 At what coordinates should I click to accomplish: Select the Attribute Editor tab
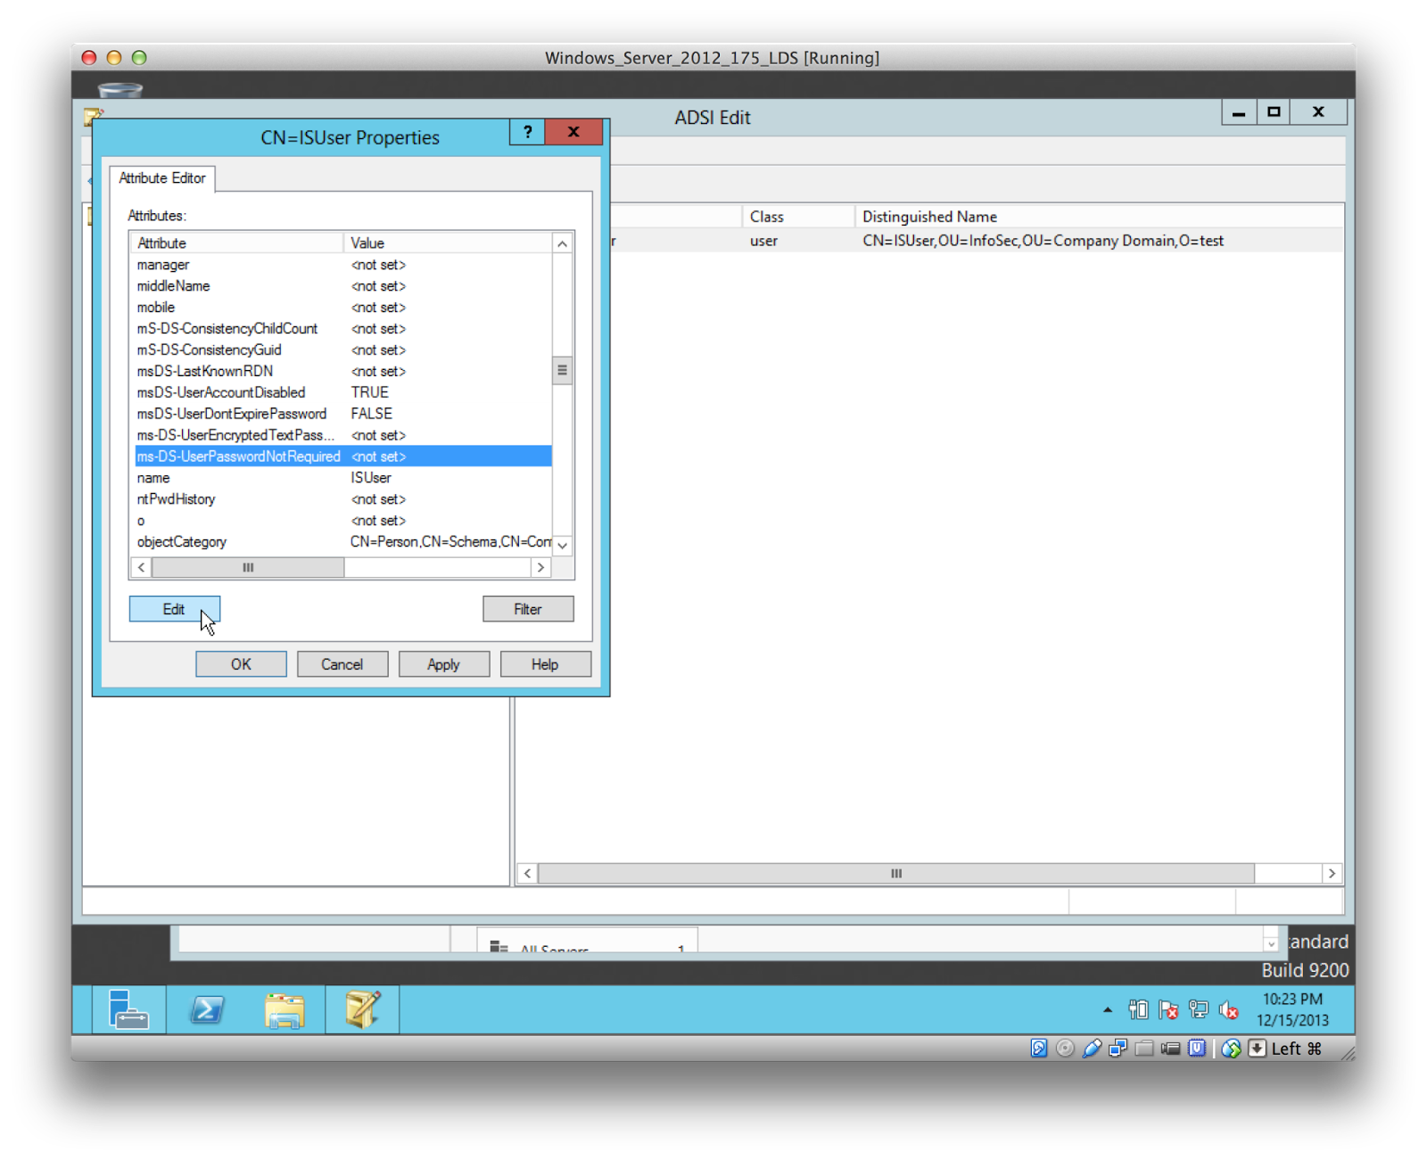pos(162,178)
